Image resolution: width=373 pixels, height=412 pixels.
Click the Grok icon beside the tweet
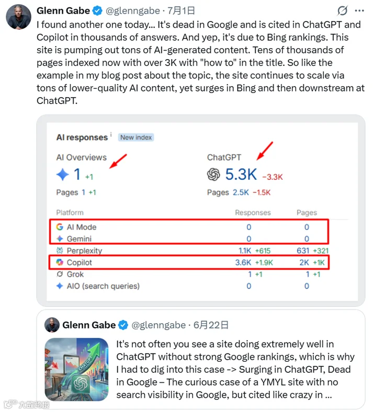pos(343,11)
